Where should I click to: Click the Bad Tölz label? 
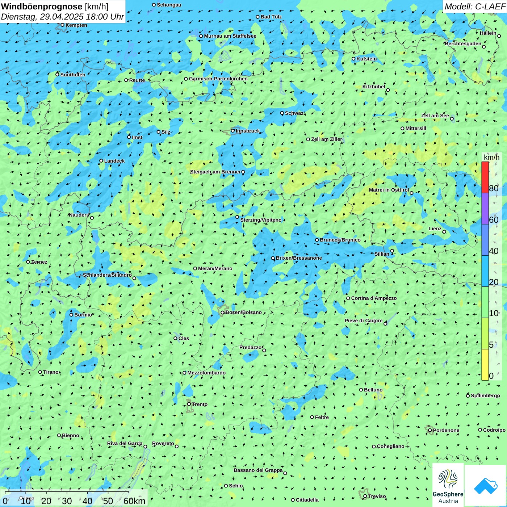(x=271, y=17)
